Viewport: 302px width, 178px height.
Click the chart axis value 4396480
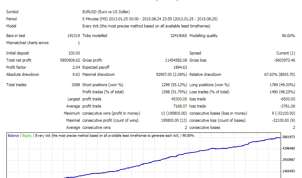288,148
